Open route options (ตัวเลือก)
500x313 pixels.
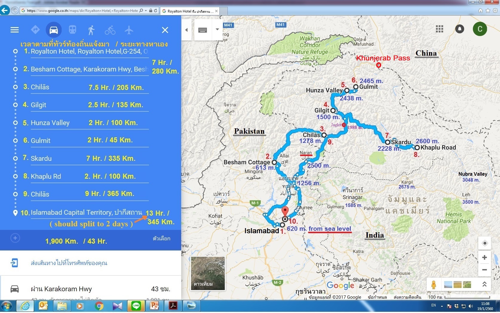click(x=161, y=239)
